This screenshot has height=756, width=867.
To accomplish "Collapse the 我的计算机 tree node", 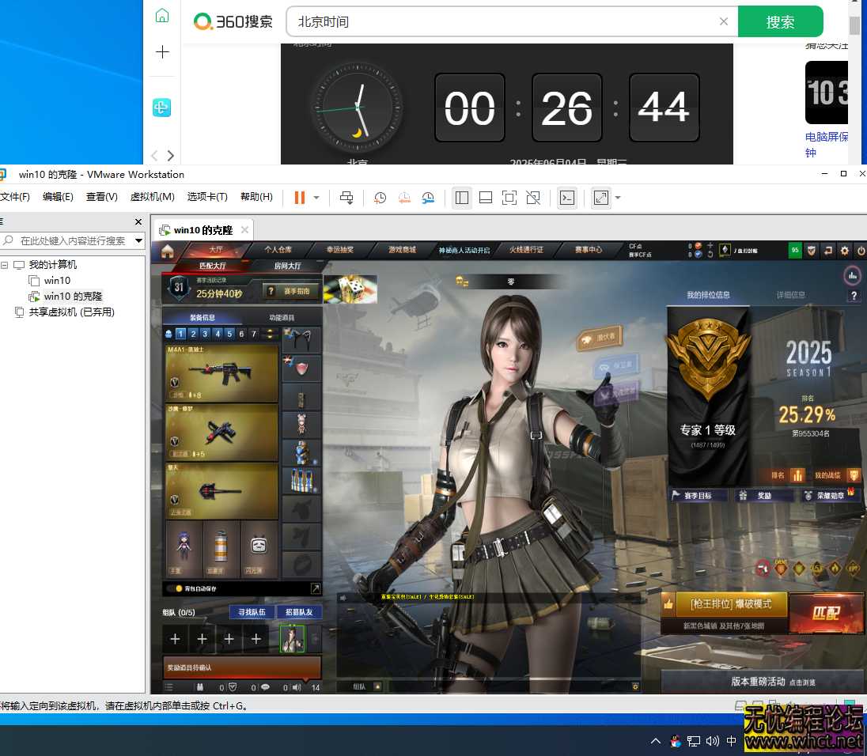I will (5, 265).
